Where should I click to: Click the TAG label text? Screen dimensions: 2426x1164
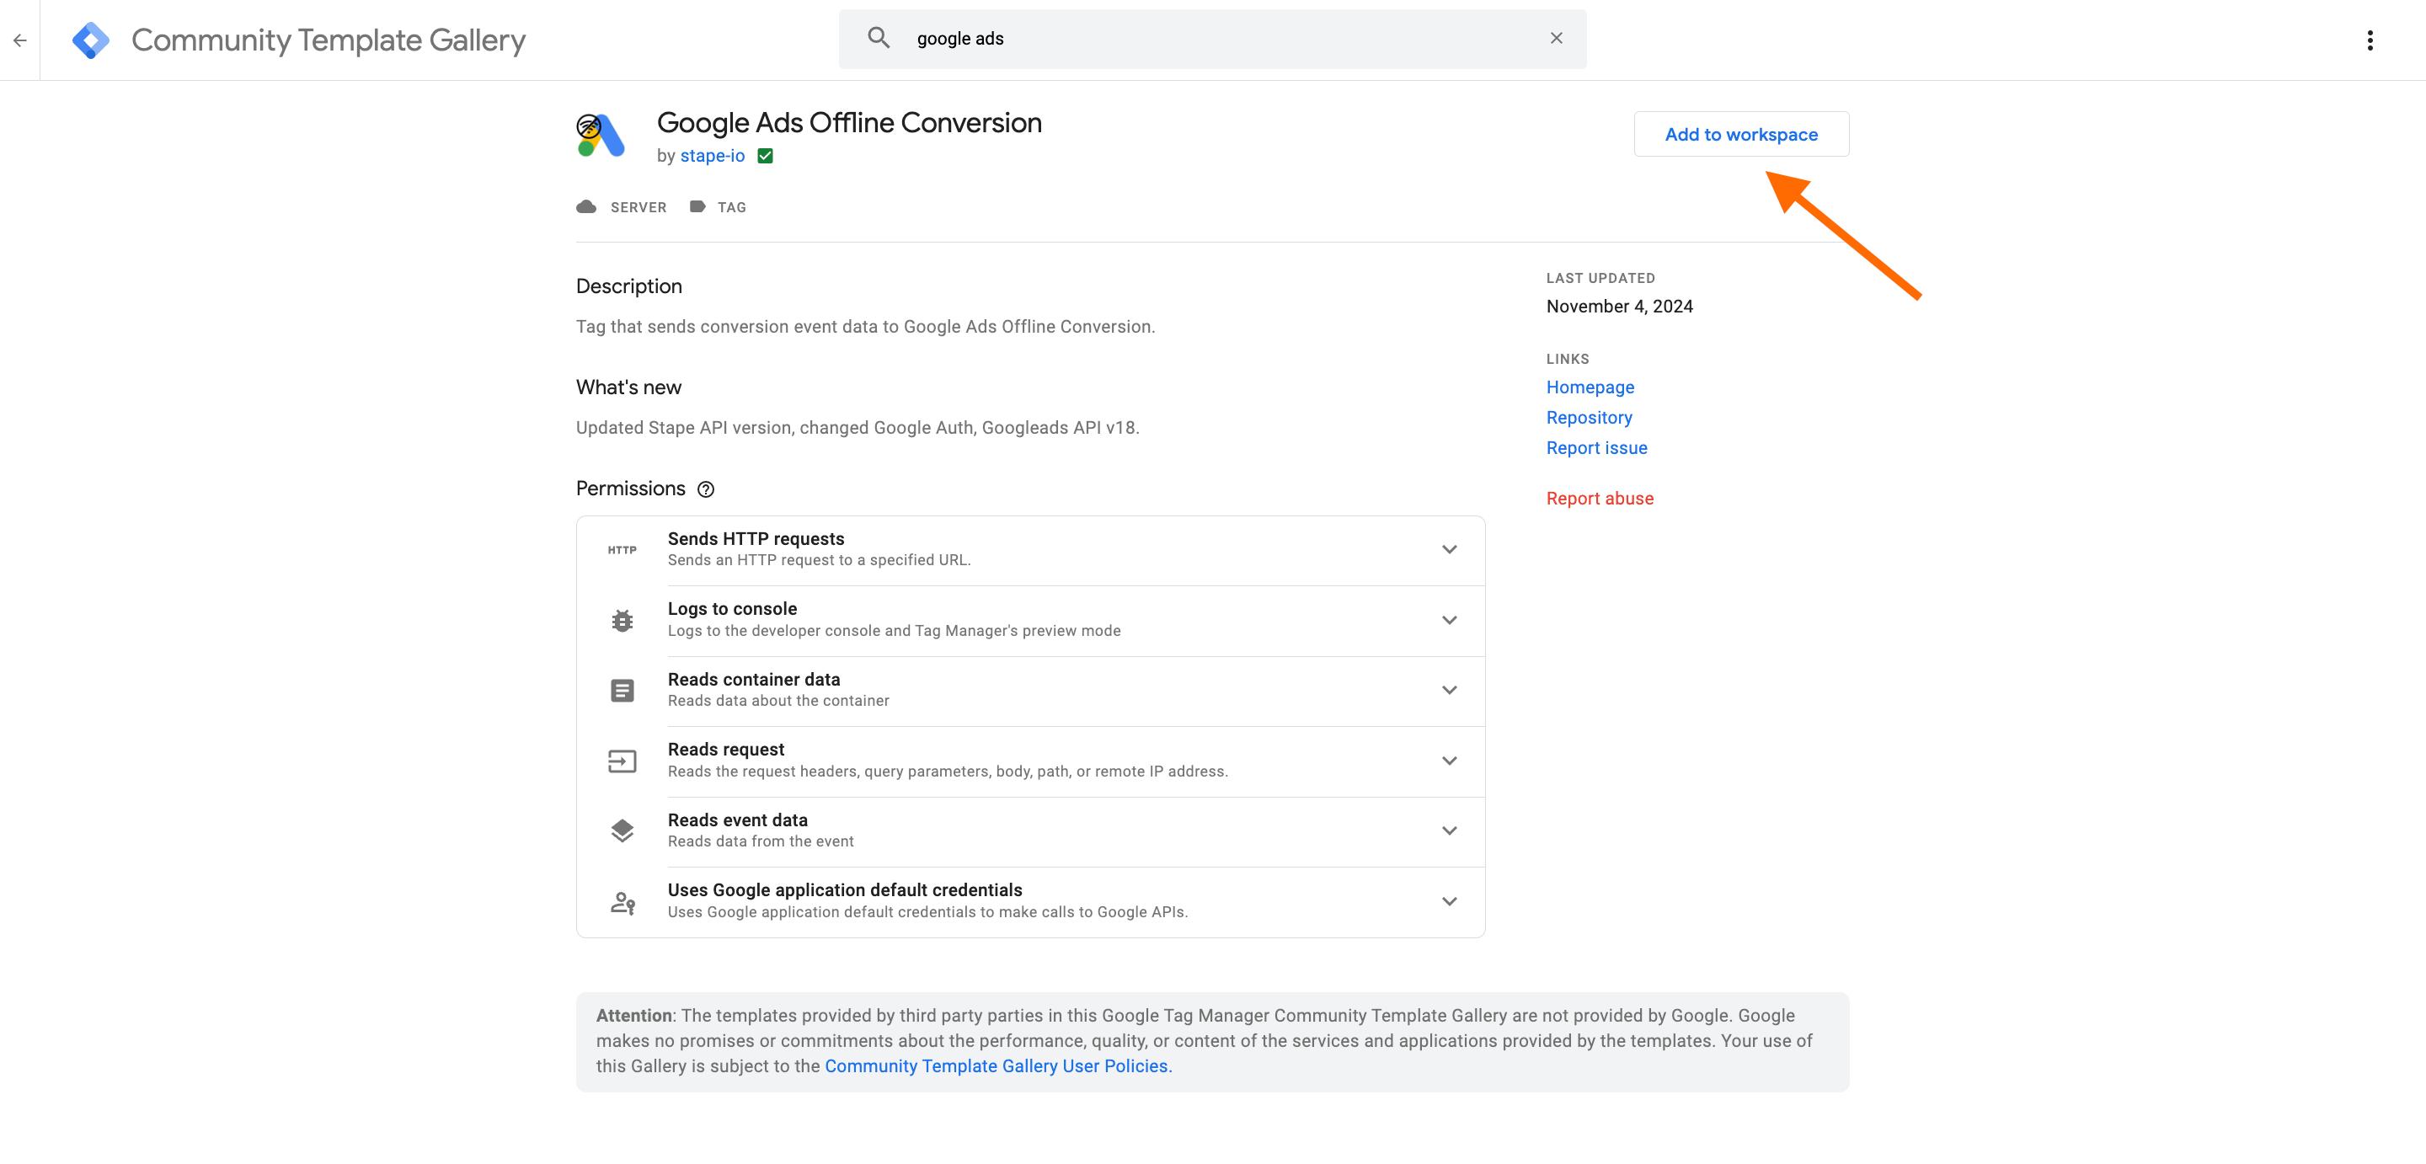731,207
